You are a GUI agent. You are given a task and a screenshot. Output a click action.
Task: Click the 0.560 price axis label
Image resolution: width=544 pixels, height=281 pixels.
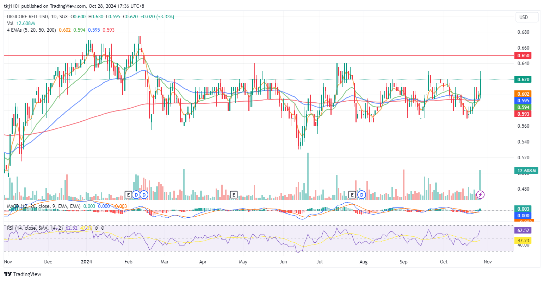click(x=523, y=126)
